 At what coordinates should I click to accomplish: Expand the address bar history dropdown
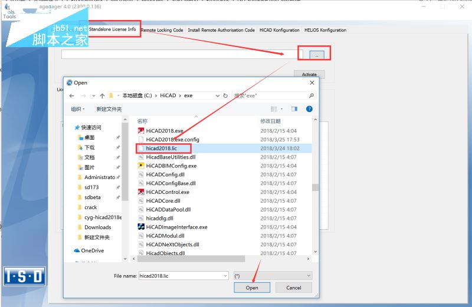point(217,95)
